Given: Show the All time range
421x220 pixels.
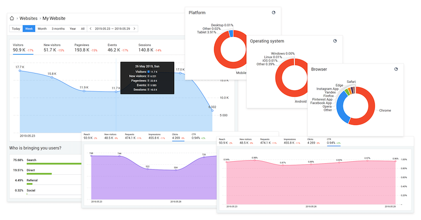Looking at the screenshot, I should (83, 29).
